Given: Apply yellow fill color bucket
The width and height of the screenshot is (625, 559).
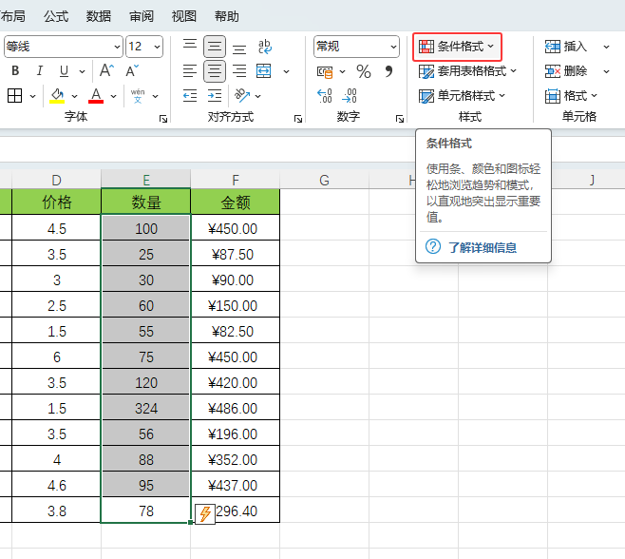Looking at the screenshot, I should [x=57, y=96].
